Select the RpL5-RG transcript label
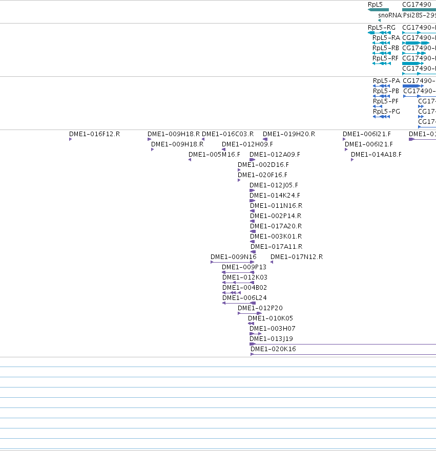 coord(382,28)
